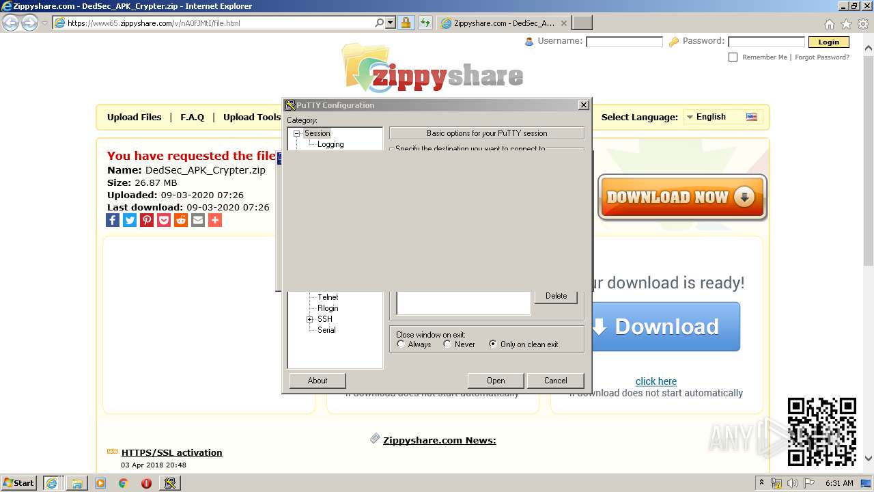Screen dimensions: 874x492
Task: Open Internet Explorer Tools gear
Action: coord(863,24)
